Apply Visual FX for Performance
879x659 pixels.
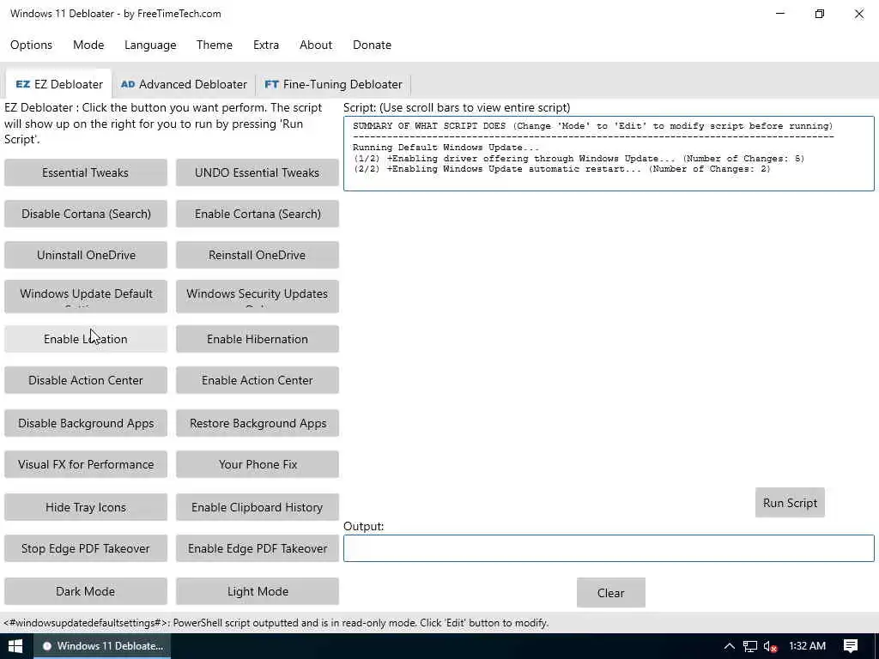click(85, 464)
